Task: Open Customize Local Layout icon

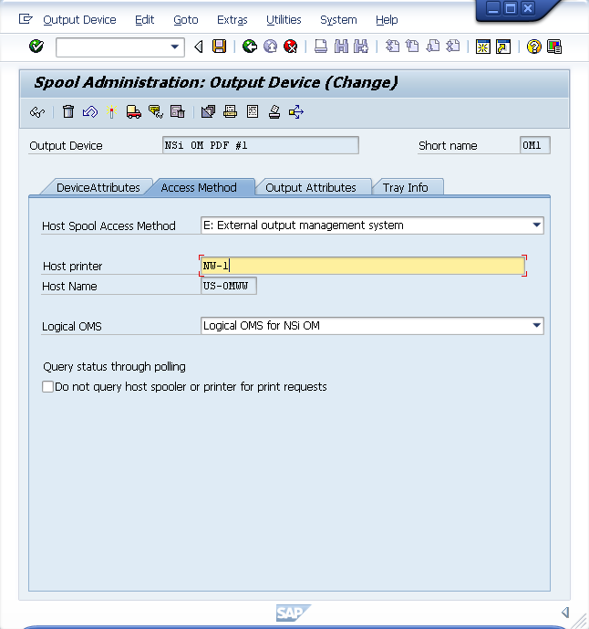Action: coord(554,47)
